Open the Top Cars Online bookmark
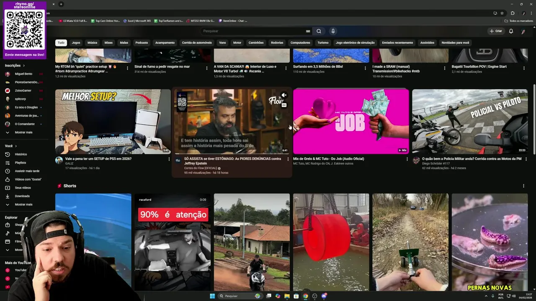Viewport: 536px width, 301px height. 105,20
